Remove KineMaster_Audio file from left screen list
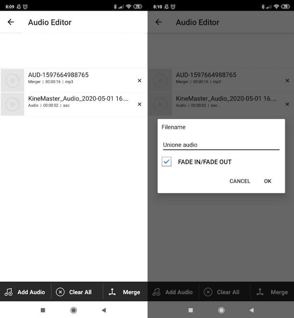The height and width of the screenshot is (318, 294). click(139, 104)
